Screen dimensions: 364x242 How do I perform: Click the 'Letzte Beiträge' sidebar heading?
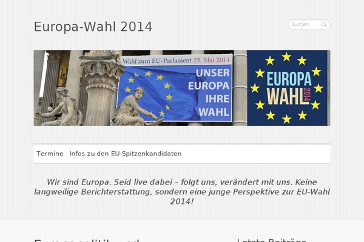(272, 240)
